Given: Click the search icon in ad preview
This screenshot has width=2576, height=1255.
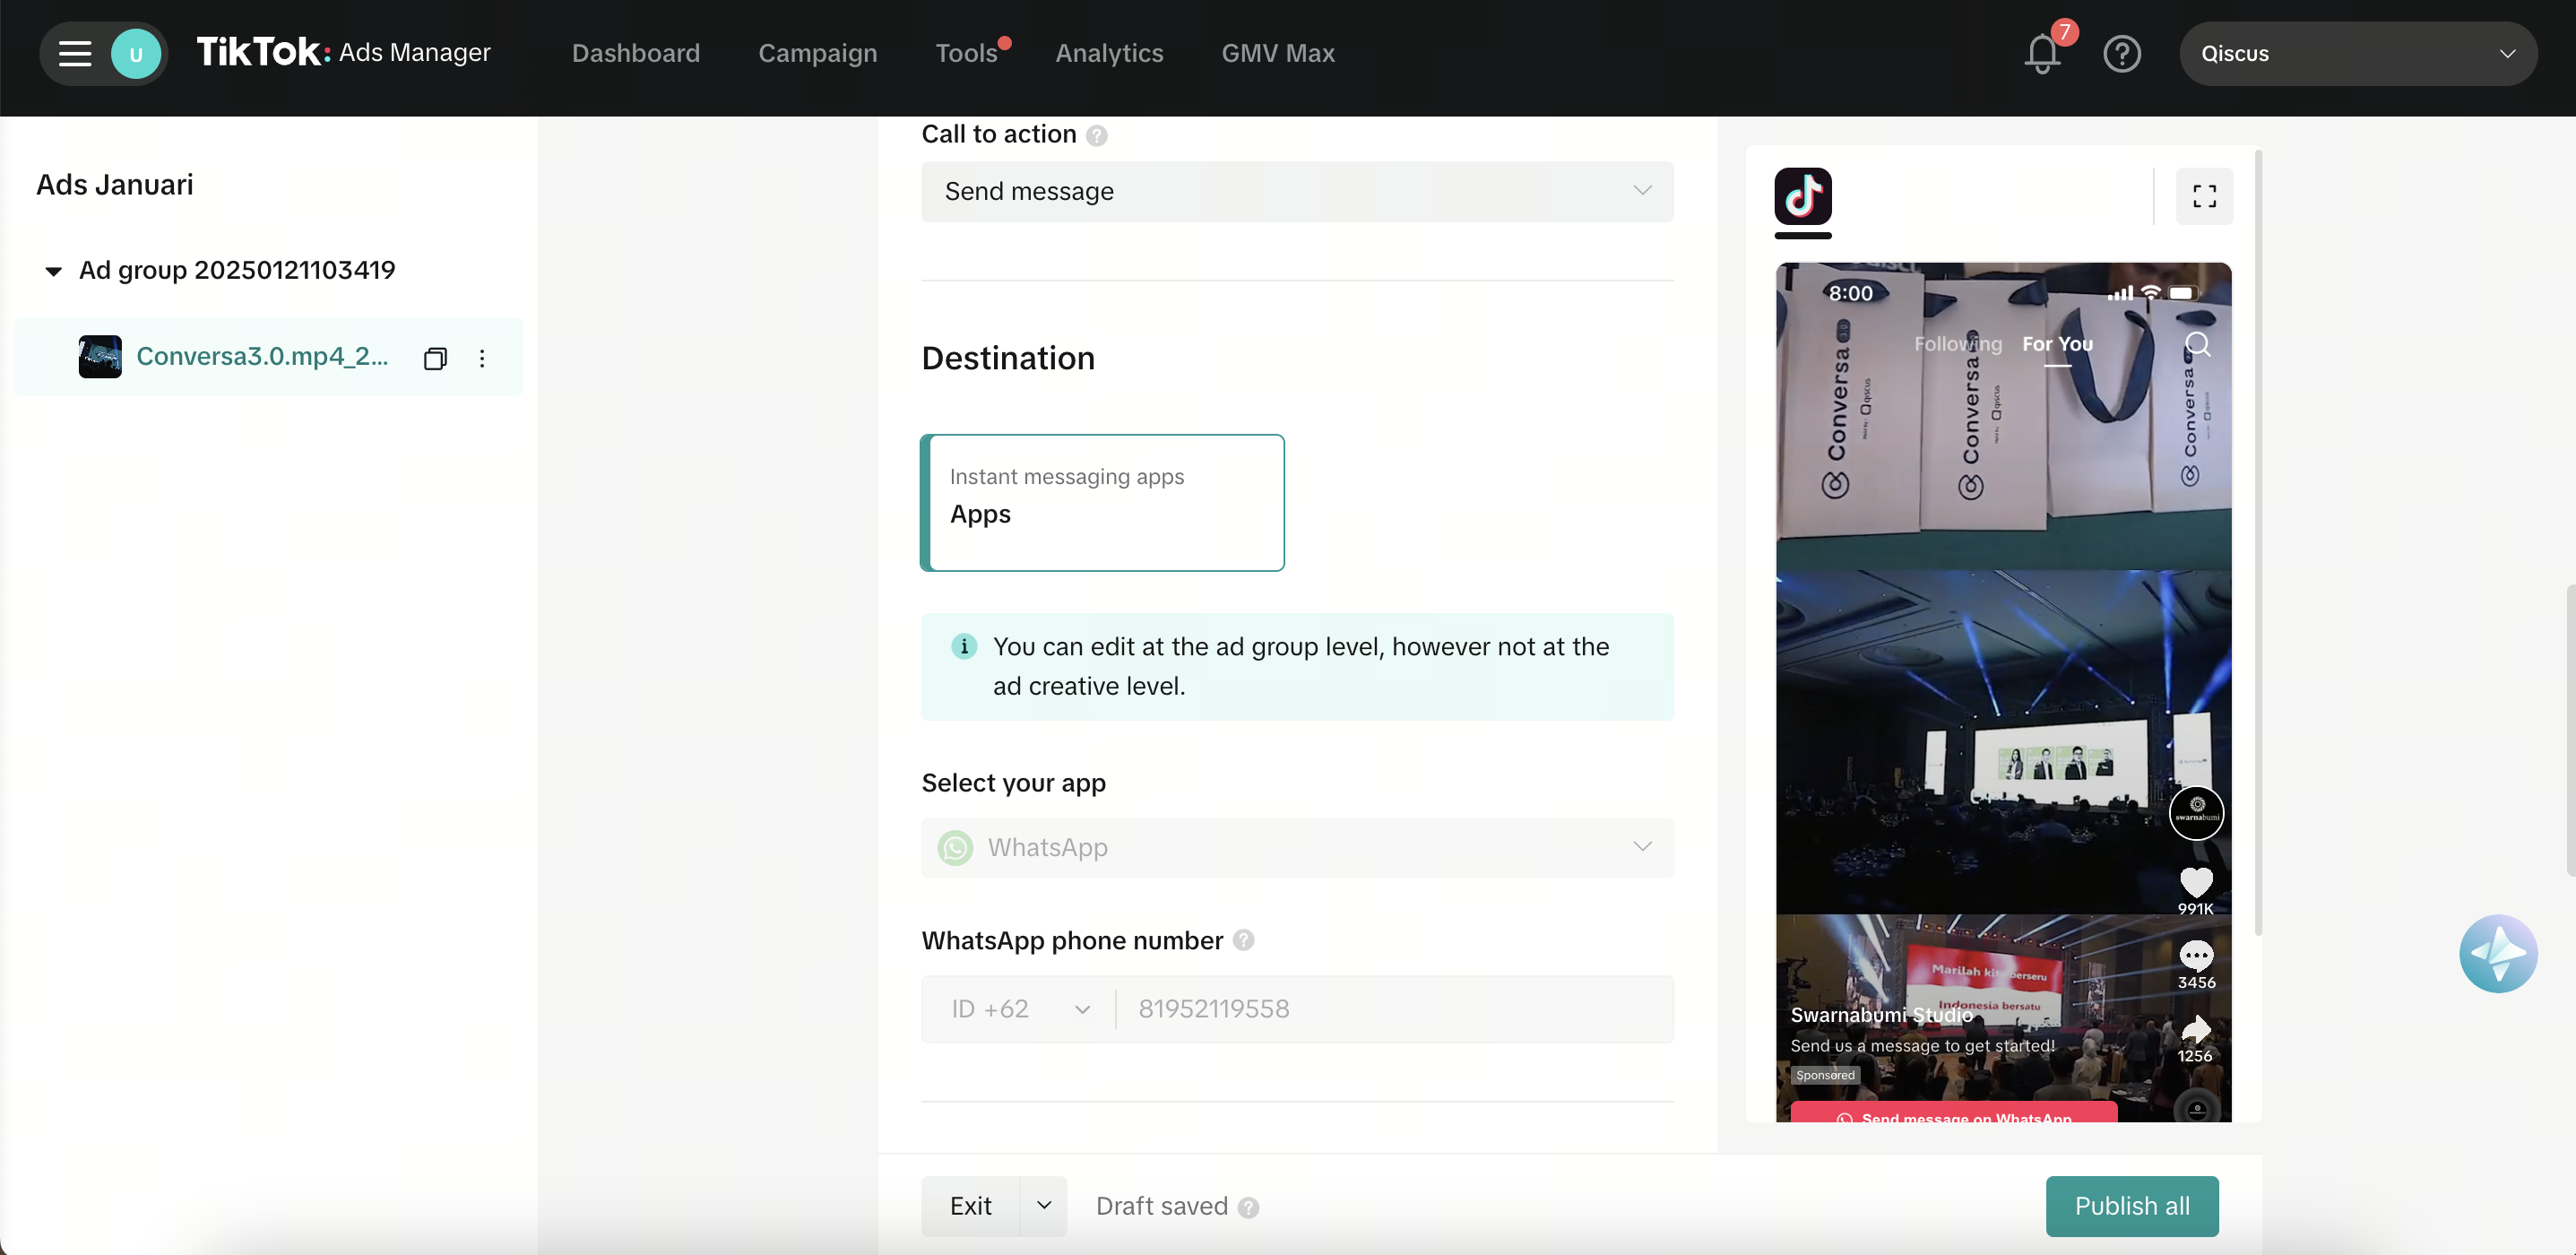Looking at the screenshot, I should [x=2197, y=344].
